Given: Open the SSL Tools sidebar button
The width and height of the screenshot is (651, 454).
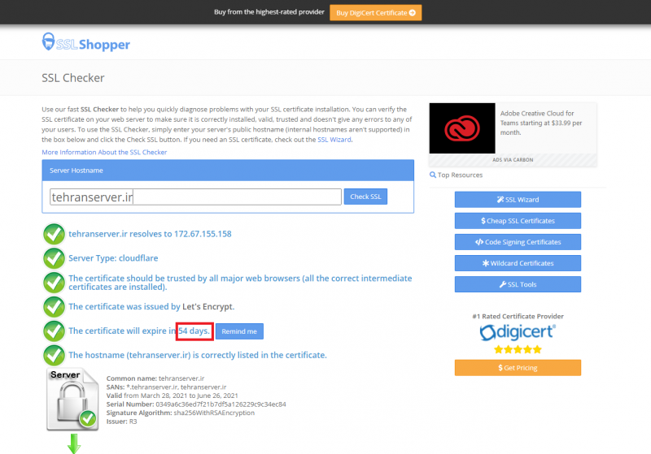Looking at the screenshot, I should coord(518,284).
